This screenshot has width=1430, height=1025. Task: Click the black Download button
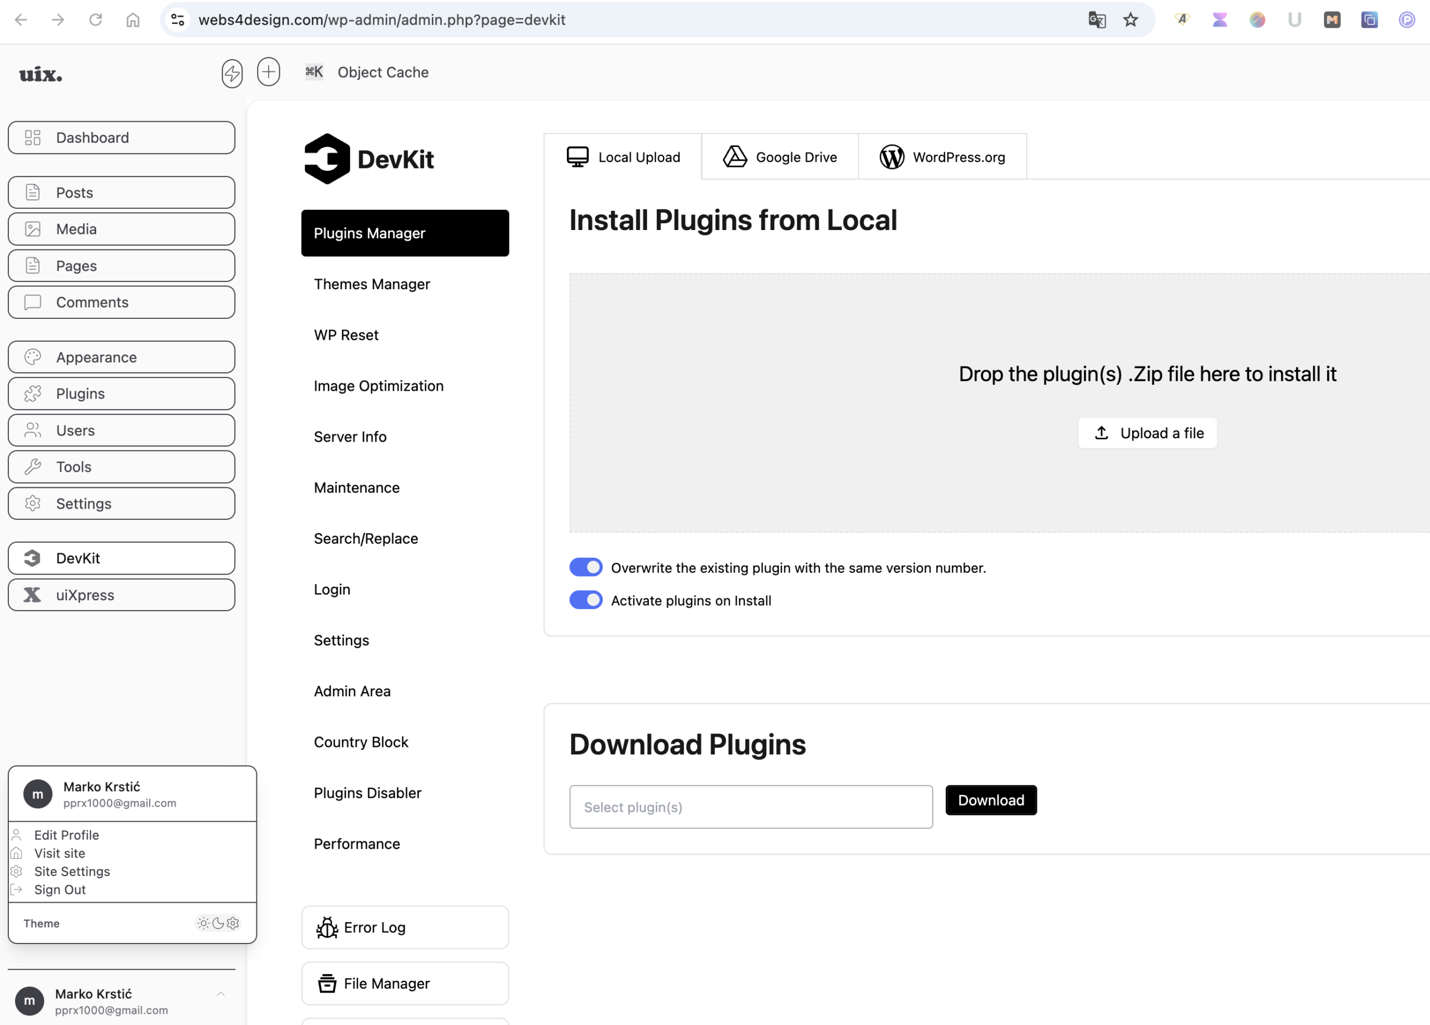pyautogui.click(x=991, y=800)
